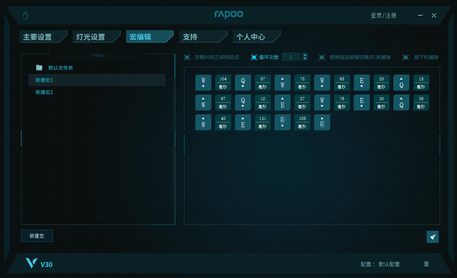Click the broom icon to clear macro
The width and height of the screenshot is (457, 278).
point(433,236)
